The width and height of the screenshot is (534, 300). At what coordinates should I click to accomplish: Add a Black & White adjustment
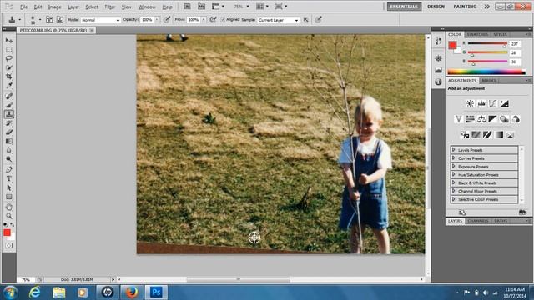pos(493,119)
